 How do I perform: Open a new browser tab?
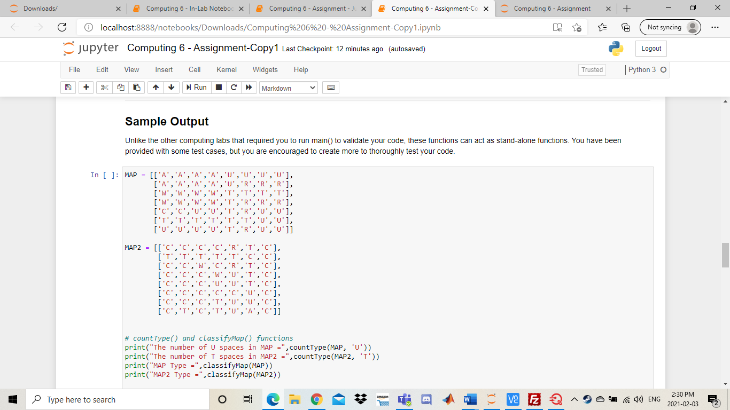[x=627, y=9]
